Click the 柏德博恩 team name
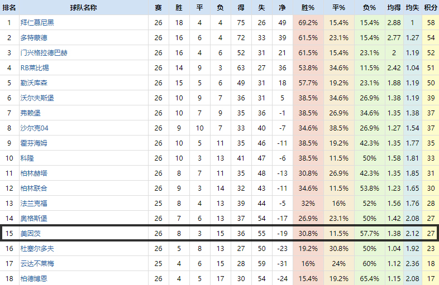 [34, 279]
